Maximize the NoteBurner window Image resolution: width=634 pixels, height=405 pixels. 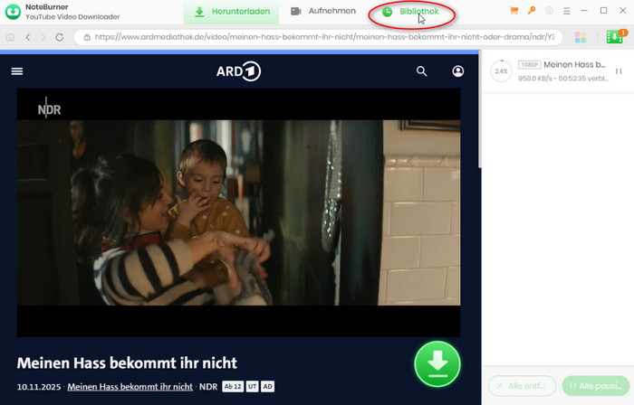(x=604, y=11)
